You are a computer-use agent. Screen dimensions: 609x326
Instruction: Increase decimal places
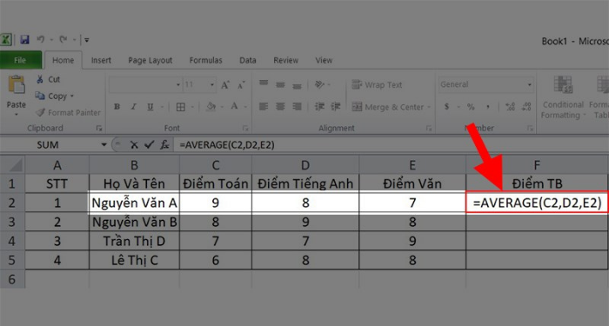click(510, 106)
